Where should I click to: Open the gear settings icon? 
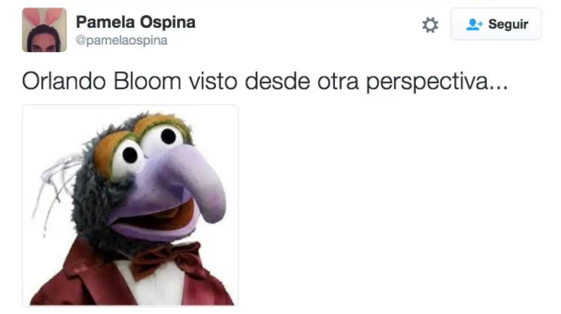tap(430, 25)
